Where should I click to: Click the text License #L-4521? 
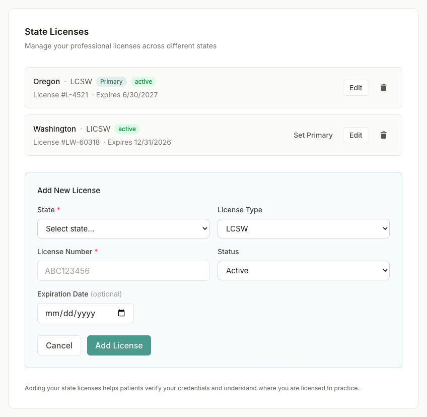pos(61,95)
